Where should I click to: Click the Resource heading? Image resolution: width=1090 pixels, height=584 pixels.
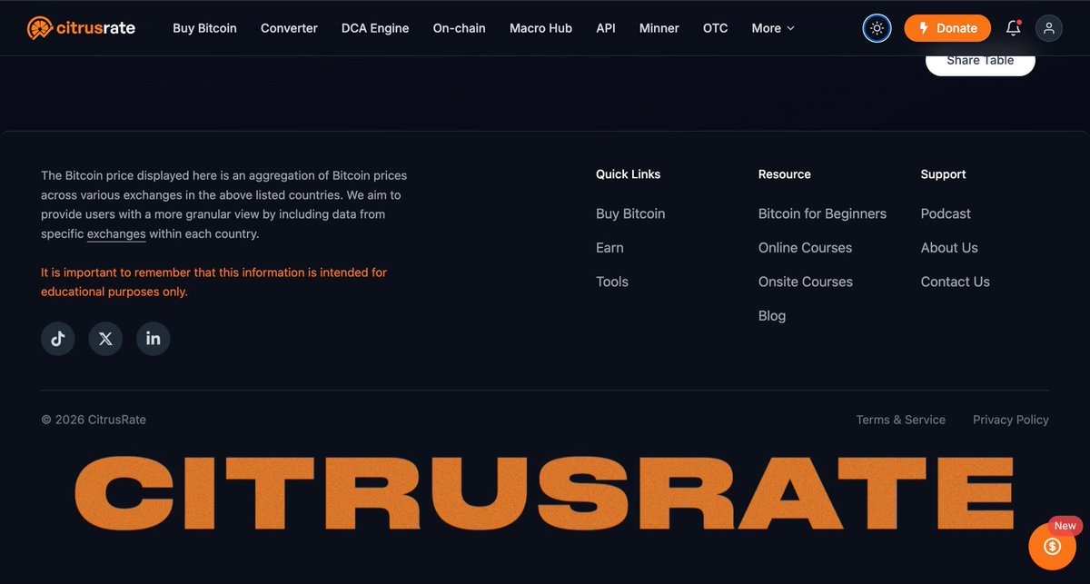click(x=785, y=174)
